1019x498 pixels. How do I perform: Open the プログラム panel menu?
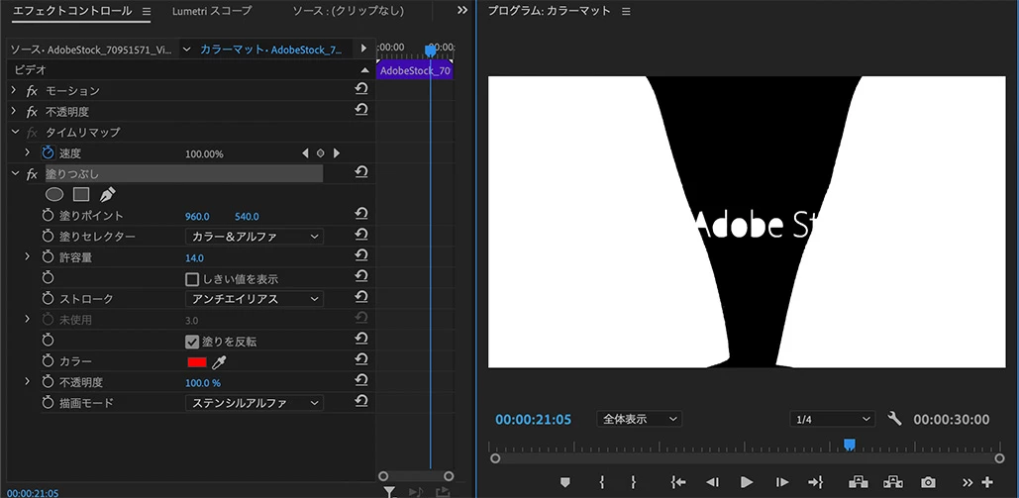tap(626, 12)
